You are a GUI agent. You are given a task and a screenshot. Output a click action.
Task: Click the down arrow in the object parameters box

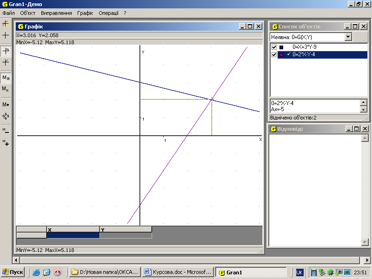click(x=363, y=109)
